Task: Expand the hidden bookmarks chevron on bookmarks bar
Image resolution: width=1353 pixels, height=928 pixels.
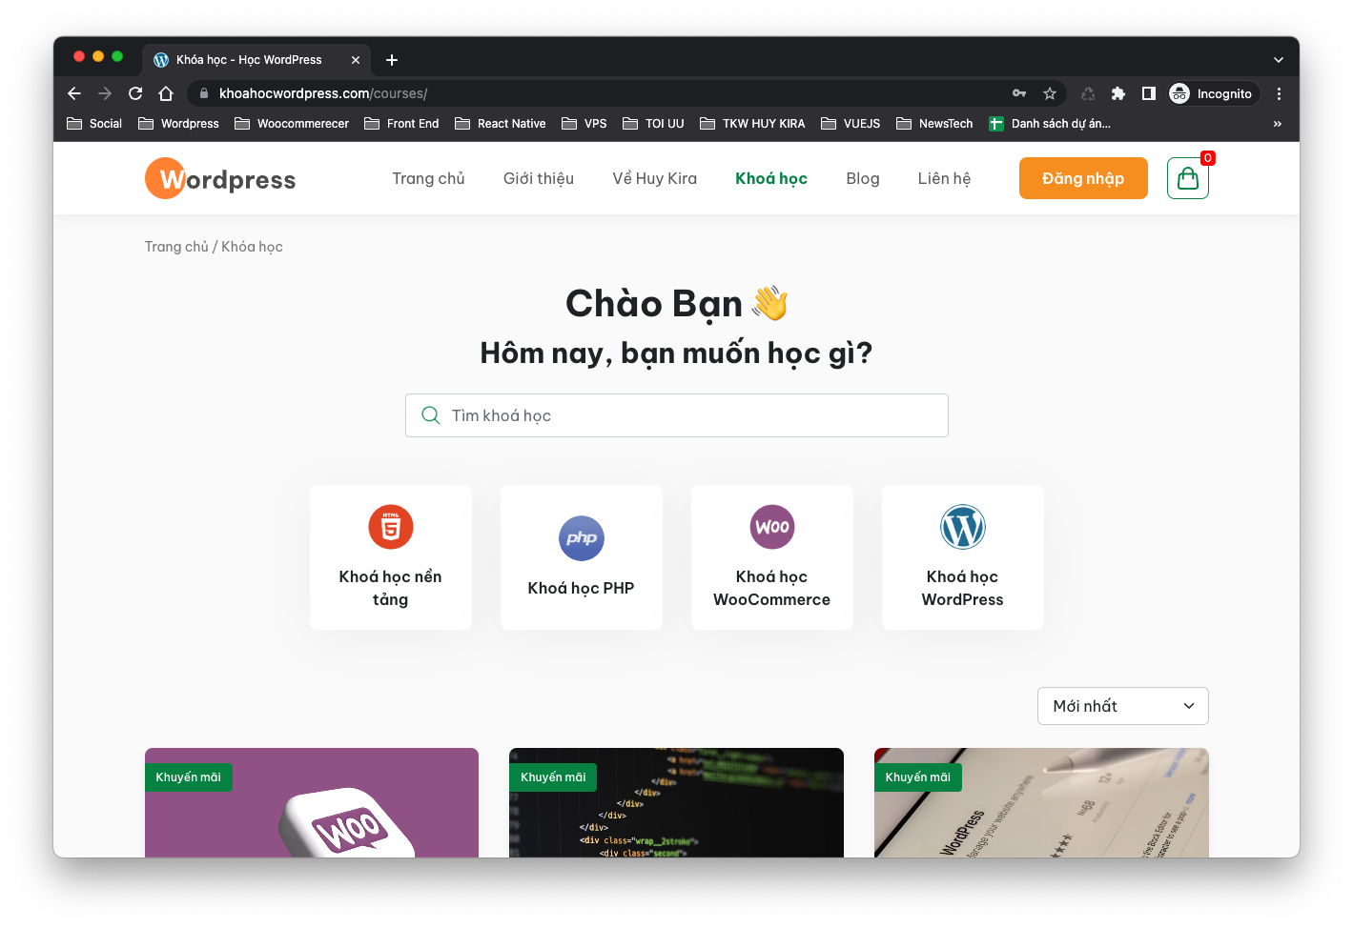Action: tap(1277, 123)
